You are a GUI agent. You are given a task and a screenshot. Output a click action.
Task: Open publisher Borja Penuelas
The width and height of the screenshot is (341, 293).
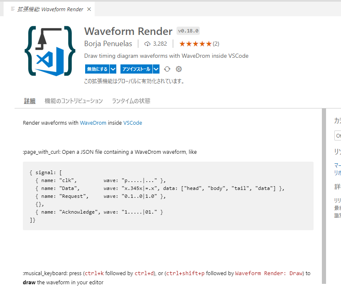coord(108,44)
